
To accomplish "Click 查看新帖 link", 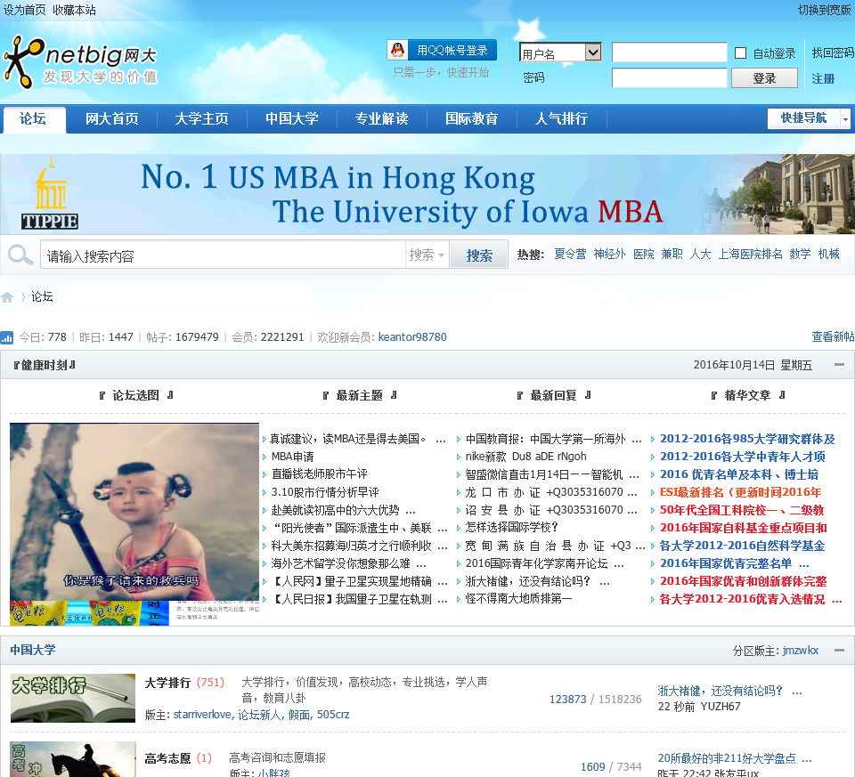I will click(833, 336).
